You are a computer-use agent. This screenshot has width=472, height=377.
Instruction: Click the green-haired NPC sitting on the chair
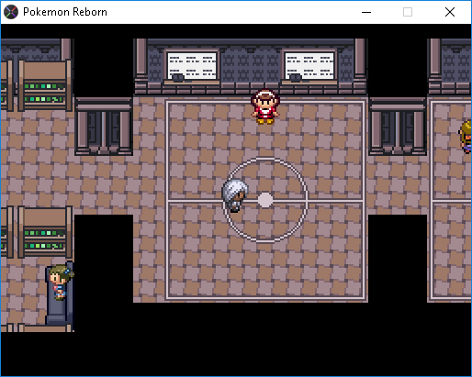click(x=61, y=282)
